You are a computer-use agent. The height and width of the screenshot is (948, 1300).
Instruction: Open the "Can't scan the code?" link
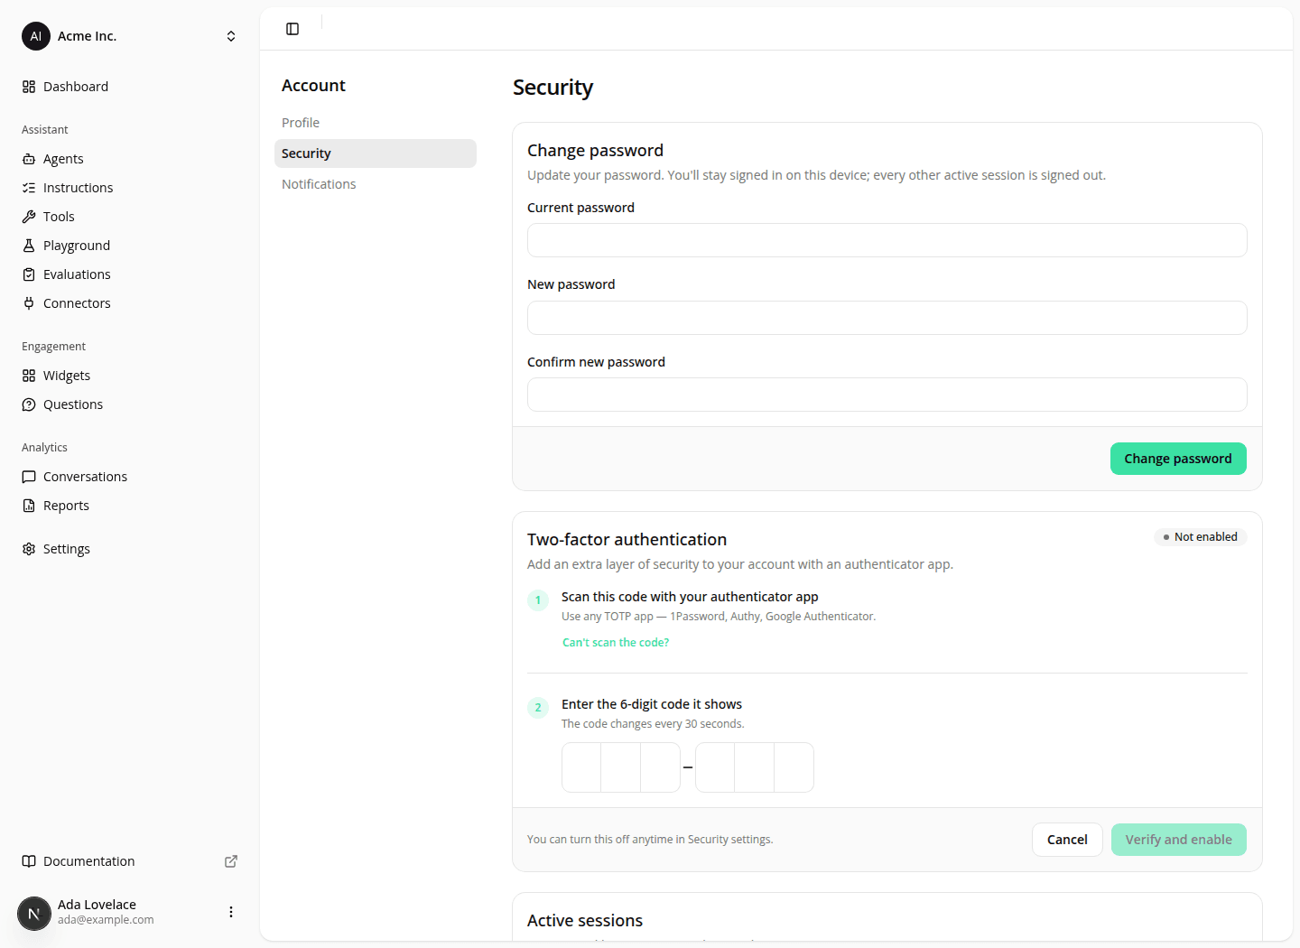pos(616,643)
